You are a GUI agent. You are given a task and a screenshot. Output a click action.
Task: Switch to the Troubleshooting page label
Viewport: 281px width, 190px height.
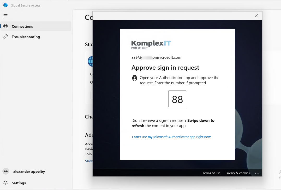click(26, 37)
